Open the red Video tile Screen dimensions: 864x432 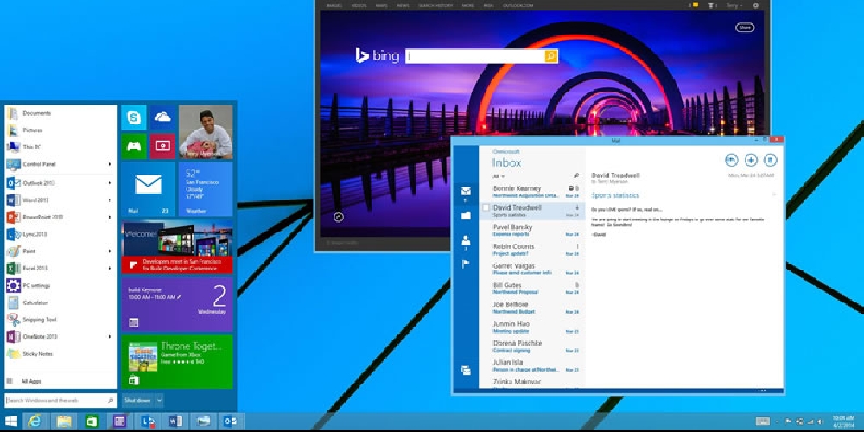click(162, 146)
